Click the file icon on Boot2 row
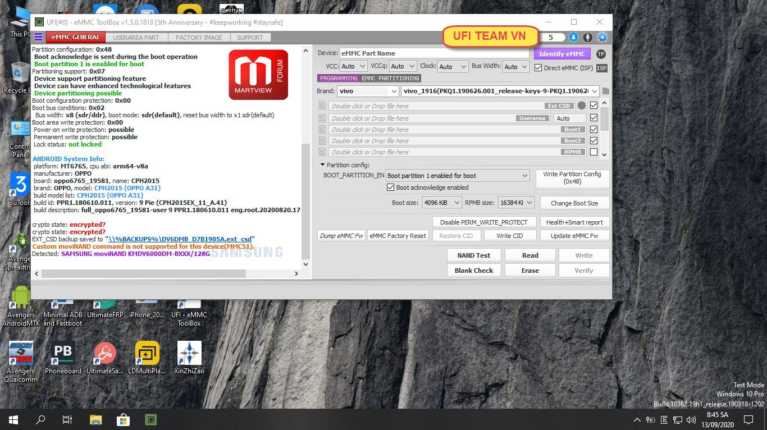The image size is (767, 430). pyautogui.click(x=322, y=141)
